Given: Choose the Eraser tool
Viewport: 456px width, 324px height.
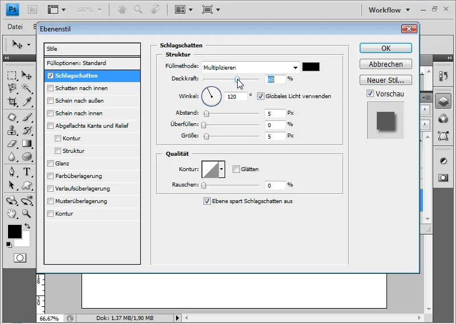Looking at the screenshot, I should [x=11, y=144].
